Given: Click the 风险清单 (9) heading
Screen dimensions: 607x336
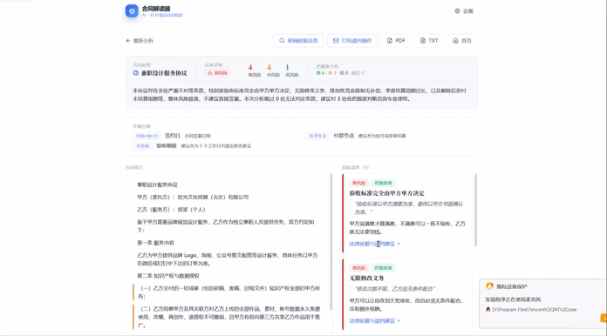Looking at the screenshot, I should pos(355,167).
